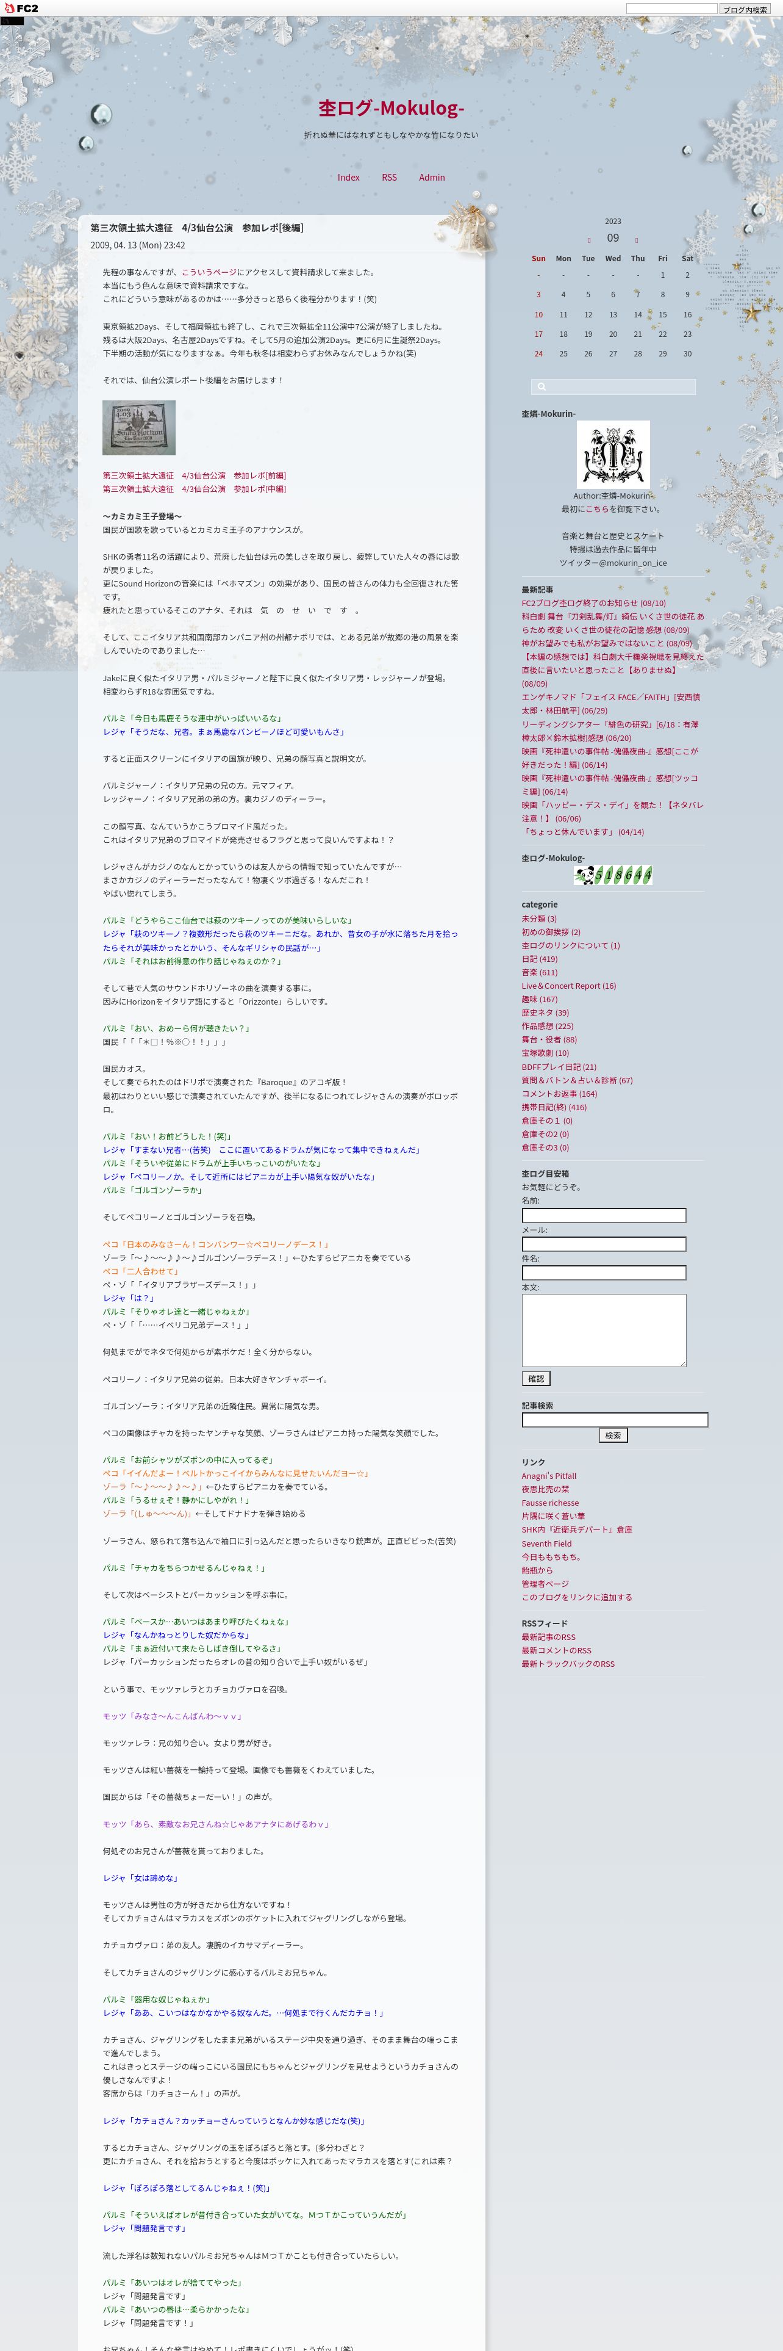This screenshot has height=2351, width=783.
Task: Focus the FC2 top blog search field
Action: click(672, 9)
